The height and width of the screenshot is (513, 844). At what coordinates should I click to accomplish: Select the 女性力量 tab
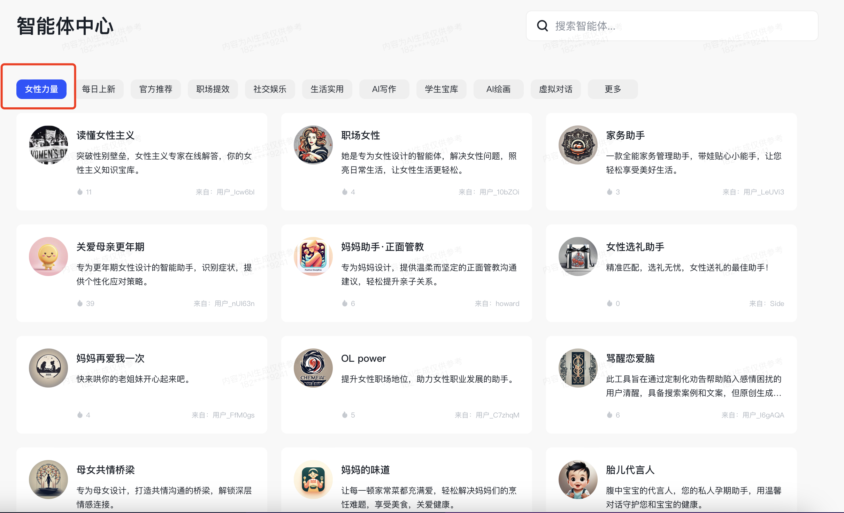tap(41, 89)
